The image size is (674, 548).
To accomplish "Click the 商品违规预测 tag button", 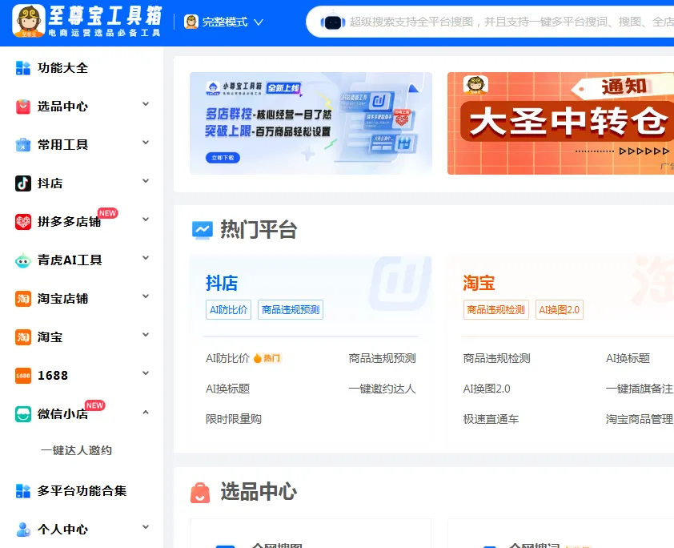I will click(291, 310).
